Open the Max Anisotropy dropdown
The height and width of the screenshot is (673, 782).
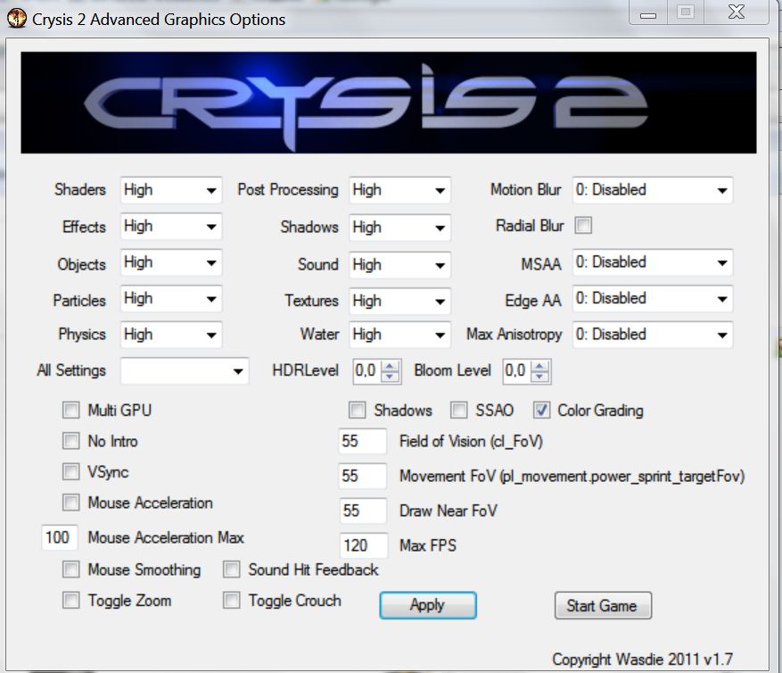point(653,335)
